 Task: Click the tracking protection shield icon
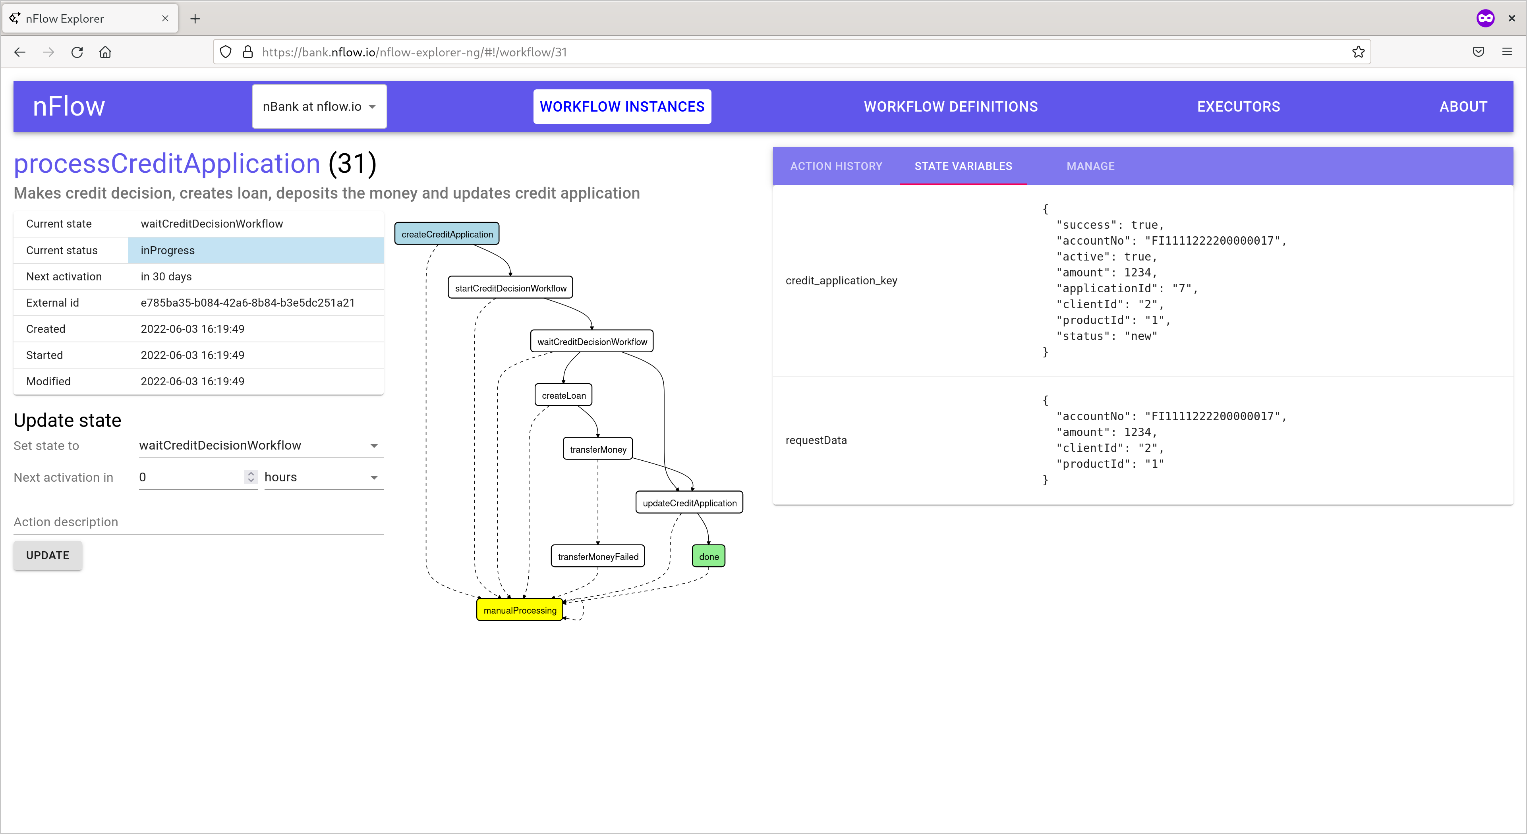(x=226, y=52)
